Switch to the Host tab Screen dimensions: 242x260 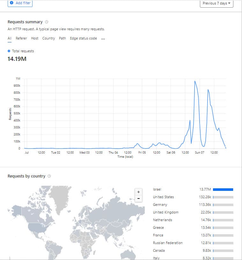35,38
